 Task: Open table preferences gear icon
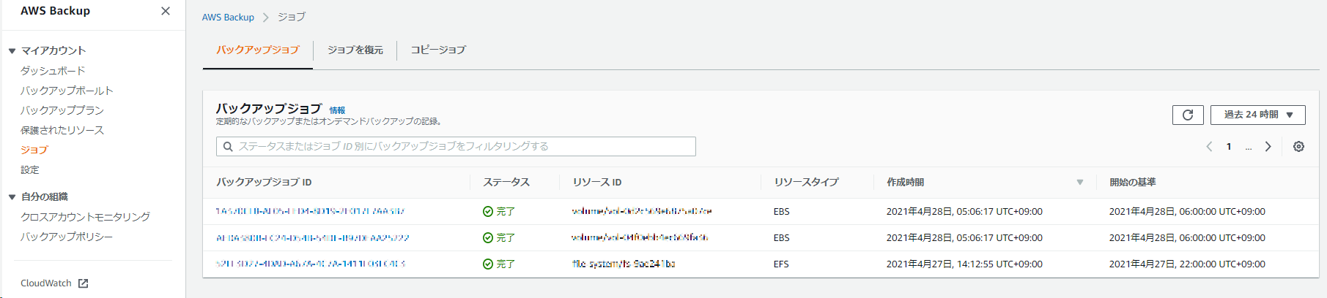[x=1298, y=147]
